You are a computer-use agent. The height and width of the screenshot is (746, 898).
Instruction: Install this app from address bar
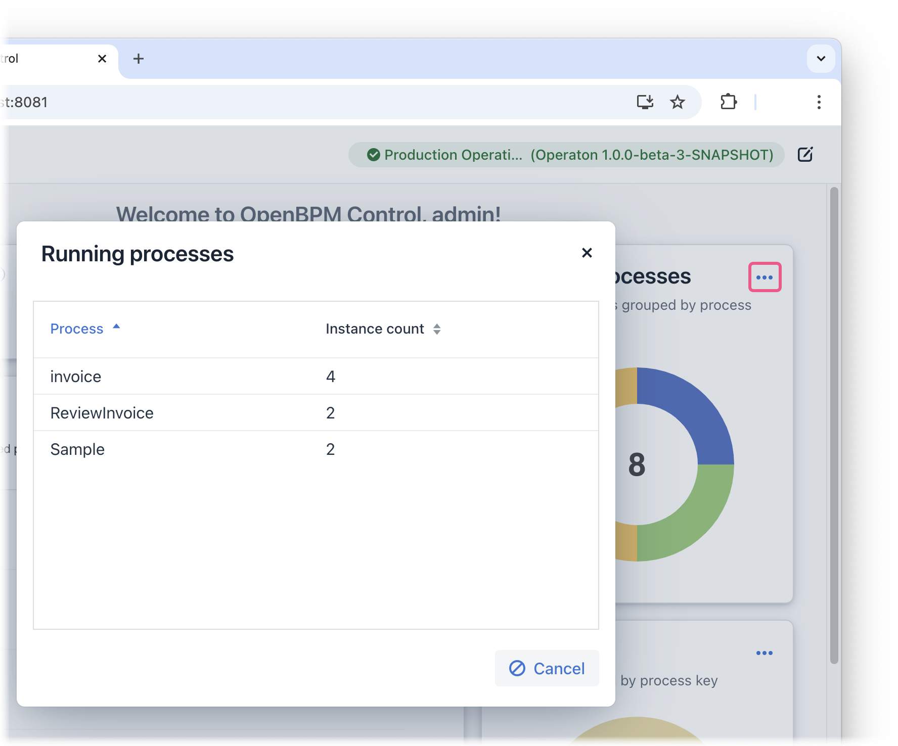(x=645, y=102)
